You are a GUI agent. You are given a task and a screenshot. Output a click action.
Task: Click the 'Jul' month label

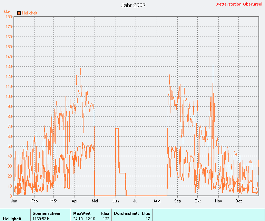tap(136, 201)
